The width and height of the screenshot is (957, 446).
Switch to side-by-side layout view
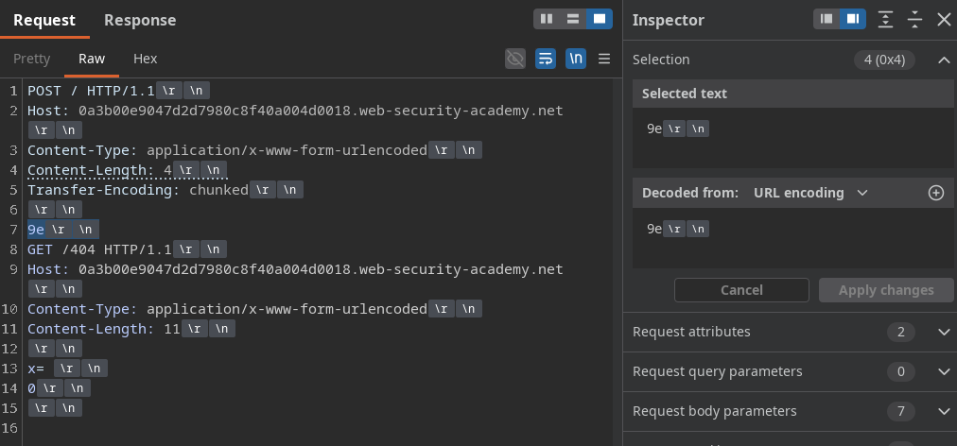547,20
